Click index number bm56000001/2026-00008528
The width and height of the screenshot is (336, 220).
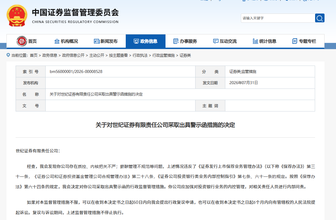click(76, 71)
